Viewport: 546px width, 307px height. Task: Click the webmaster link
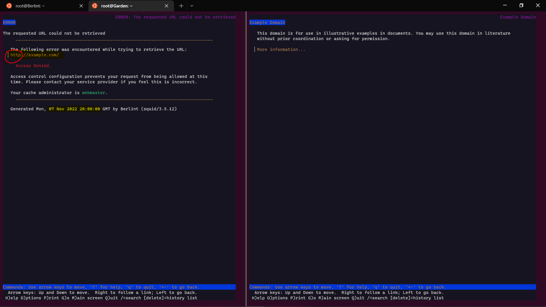pyautogui.click(x=94, y=93)
